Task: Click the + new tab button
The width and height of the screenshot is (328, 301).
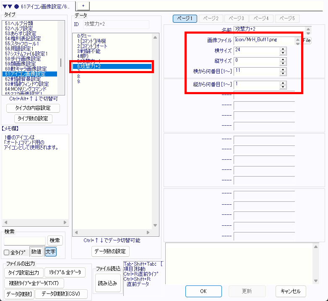Action: coord(83,5)
